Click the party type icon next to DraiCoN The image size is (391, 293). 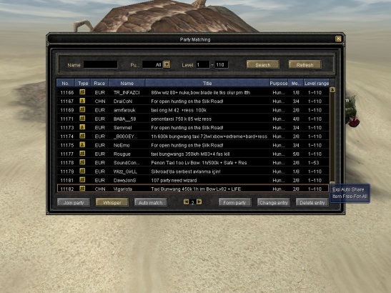(x=82, y=101)
